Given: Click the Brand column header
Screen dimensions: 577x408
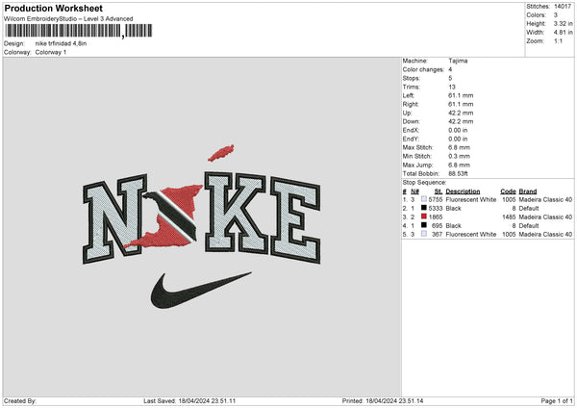Looking at the screenshot, I should pos(528,191).
